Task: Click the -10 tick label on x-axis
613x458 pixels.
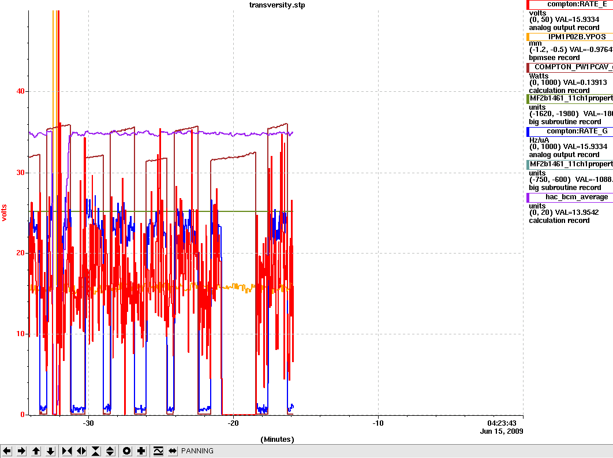Action: [378, 423]
